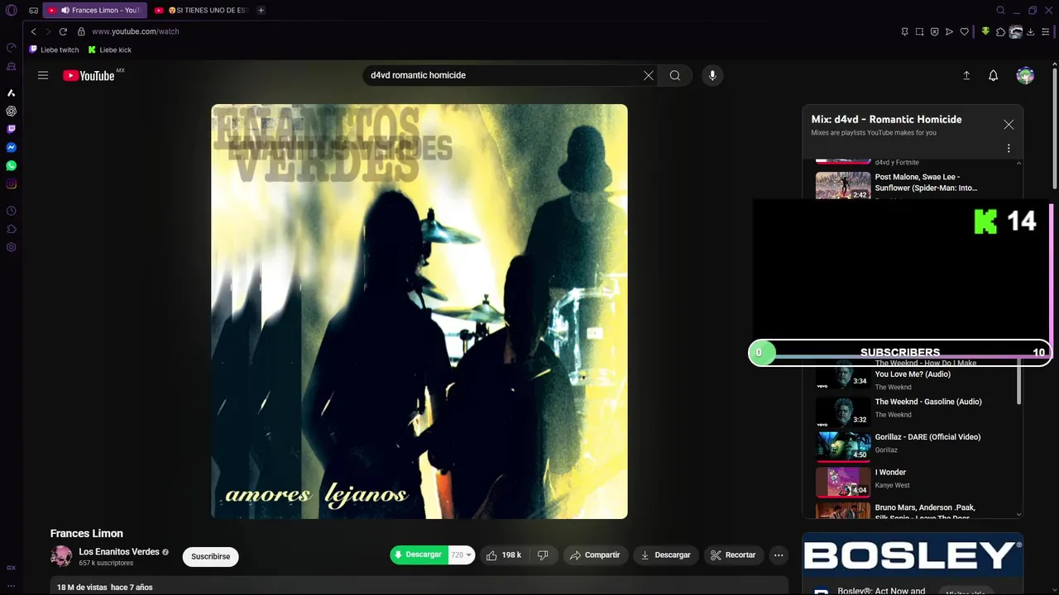Screen dimensions: 1059x595
Task: Like the video with 198 k likes
Action: coord(504,555)
